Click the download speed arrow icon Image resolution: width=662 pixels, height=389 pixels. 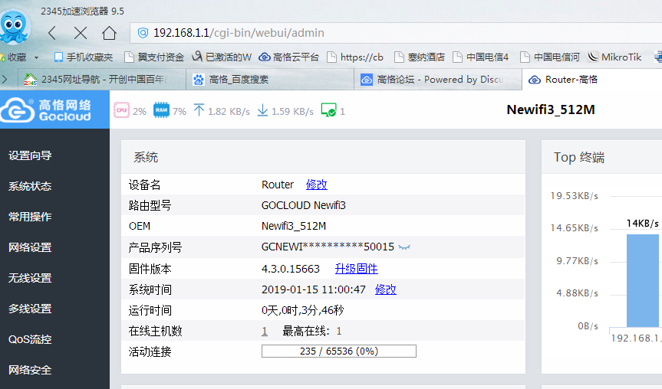click(x=262, y=110)
